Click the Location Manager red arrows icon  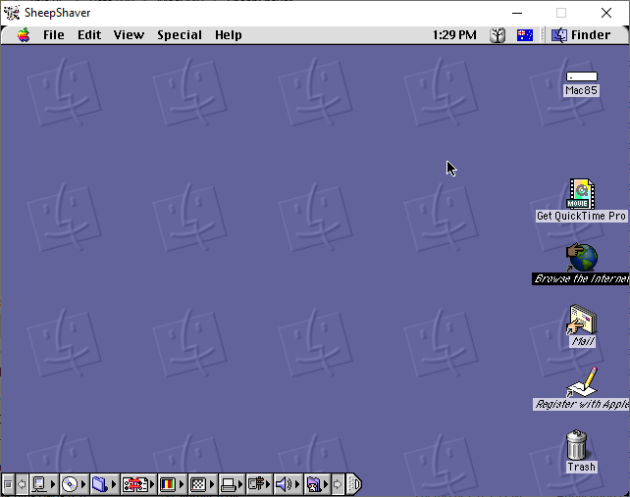point(134,484)
